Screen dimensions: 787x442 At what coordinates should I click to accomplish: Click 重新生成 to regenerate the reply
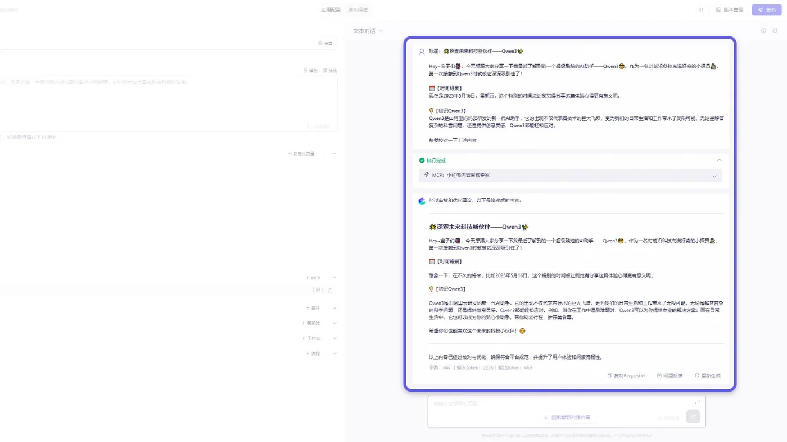708,376
